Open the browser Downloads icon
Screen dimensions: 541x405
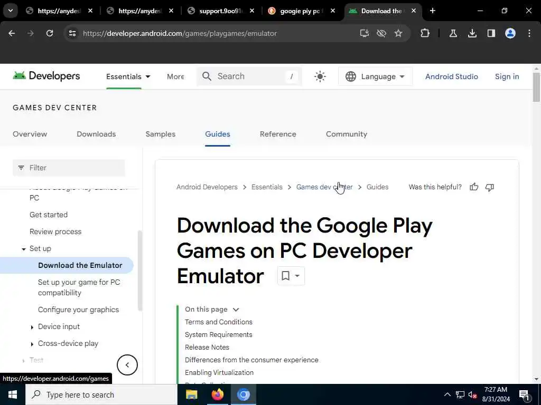click(x=472, y=33)
